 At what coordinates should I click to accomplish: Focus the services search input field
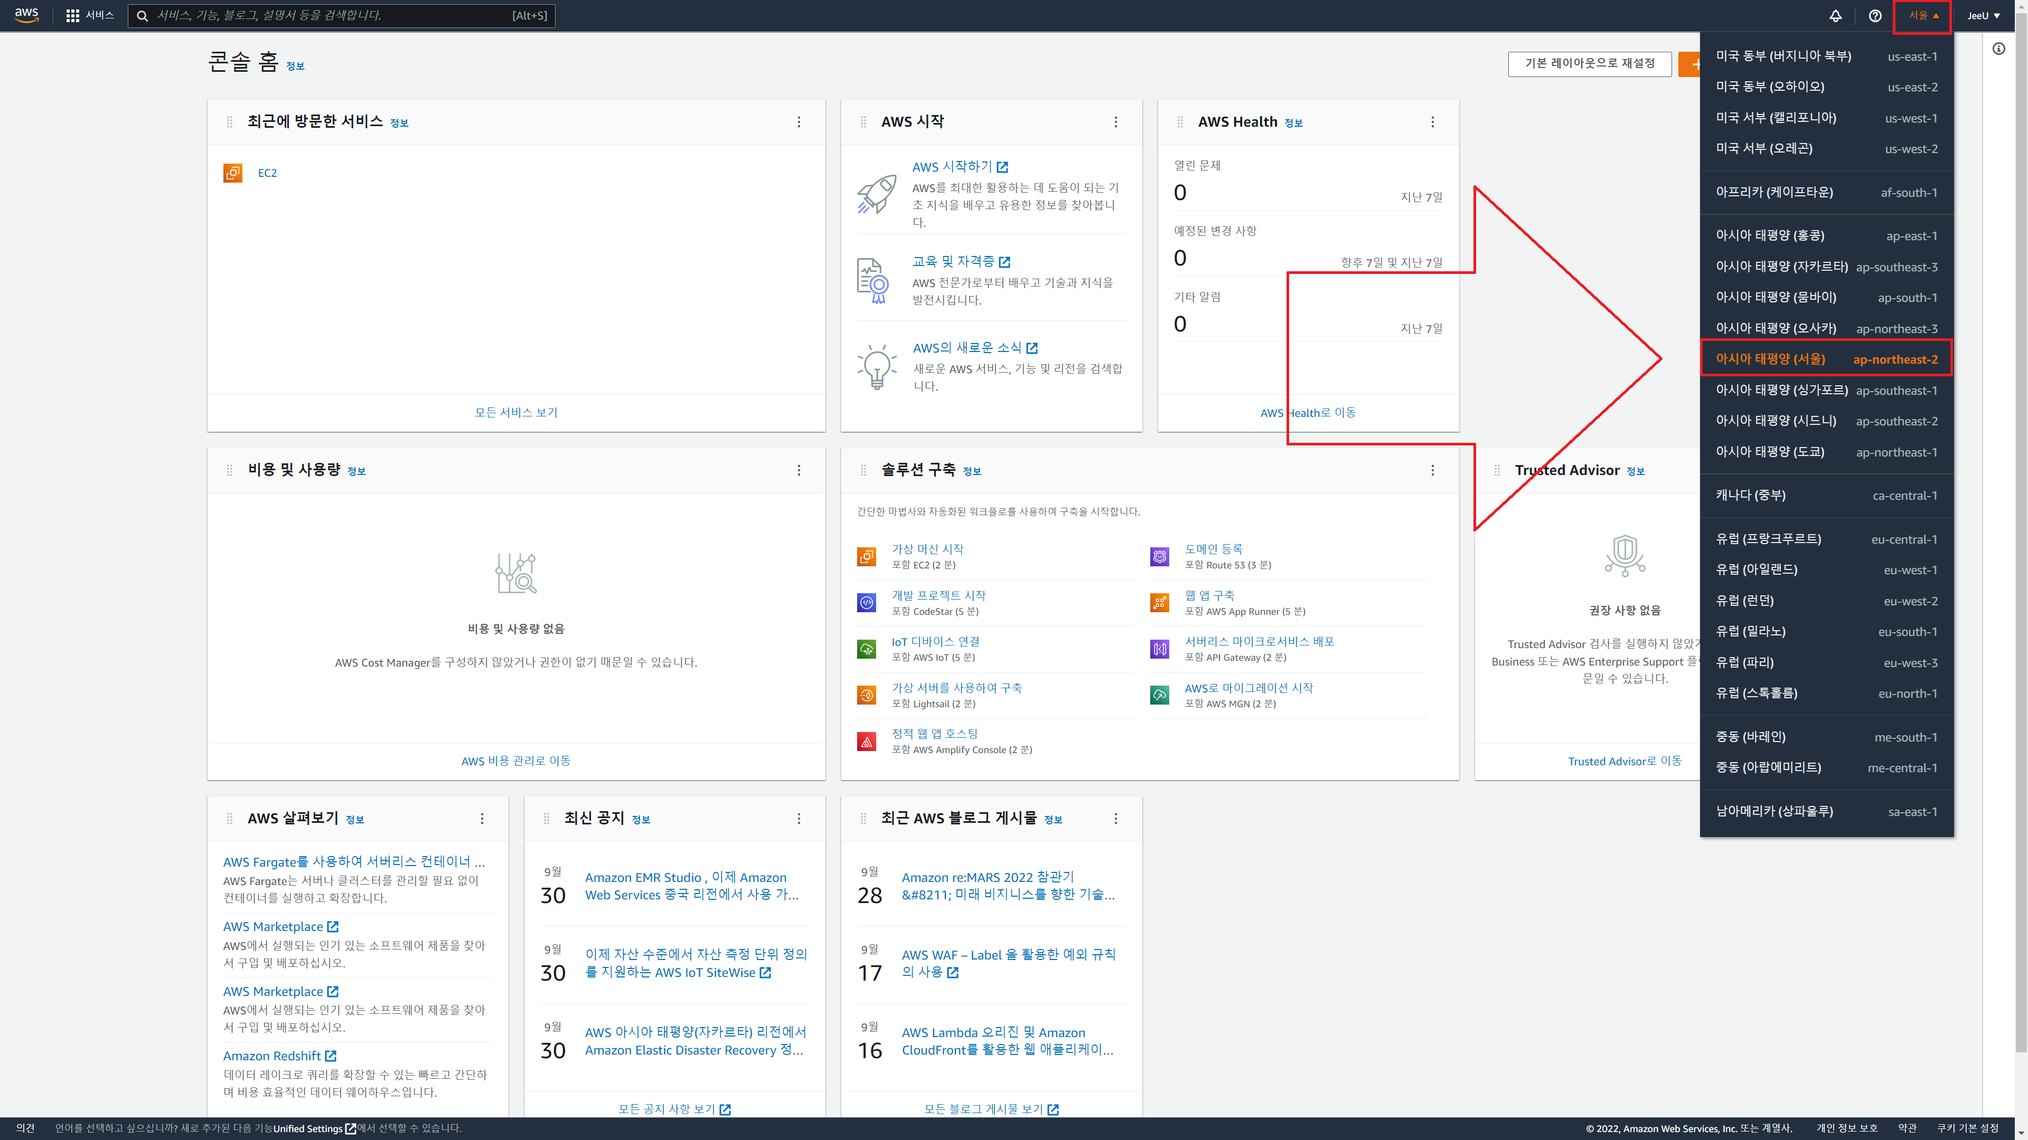coord(331,16)
